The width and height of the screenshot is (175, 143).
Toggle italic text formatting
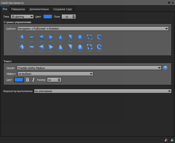[x=33, y=80]
